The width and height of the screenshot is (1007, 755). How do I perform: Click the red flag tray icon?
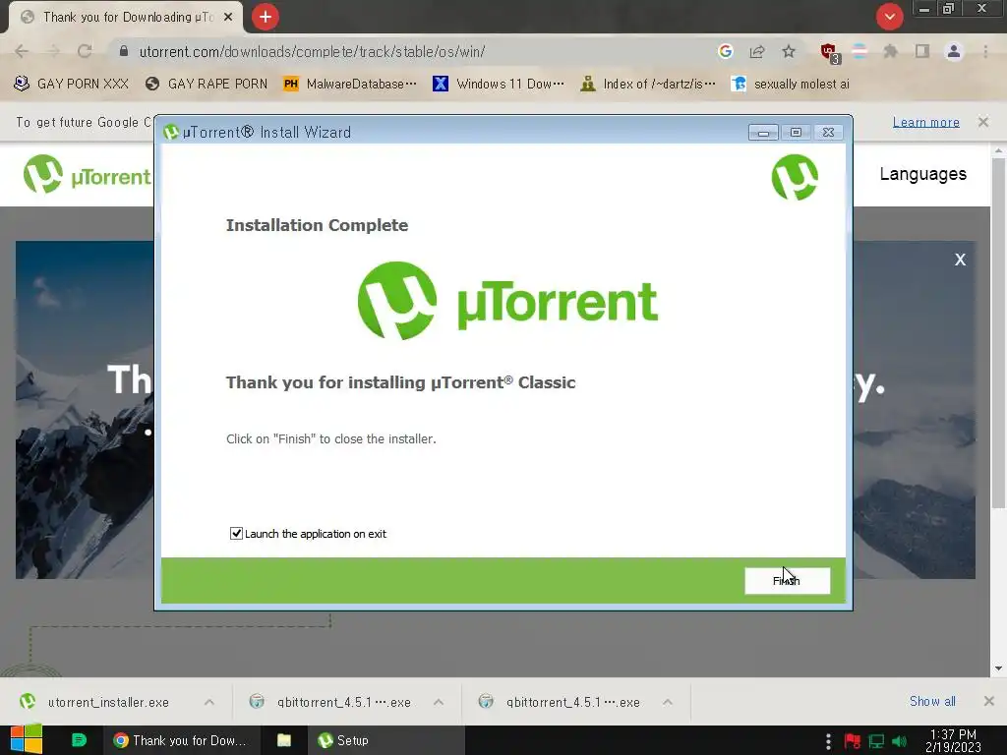coord(853,741)
